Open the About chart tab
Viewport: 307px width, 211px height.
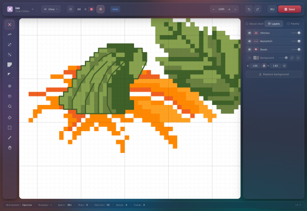(x=255, y=23)
